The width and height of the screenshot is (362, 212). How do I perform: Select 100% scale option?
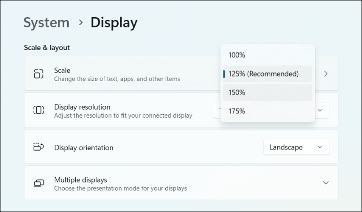(x=237, y=55)
